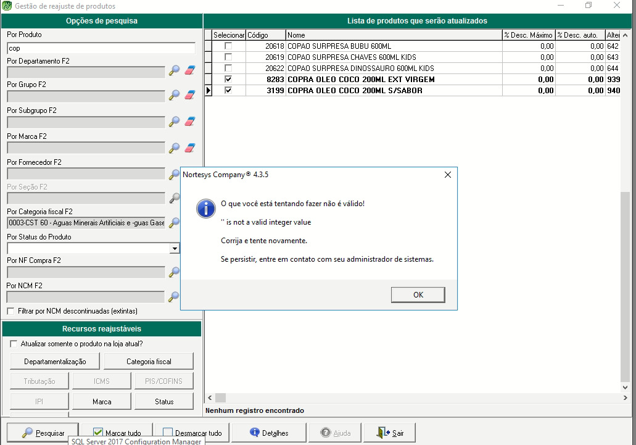Click the magnifier icon for Por Grupo

(x=175, y=95)
